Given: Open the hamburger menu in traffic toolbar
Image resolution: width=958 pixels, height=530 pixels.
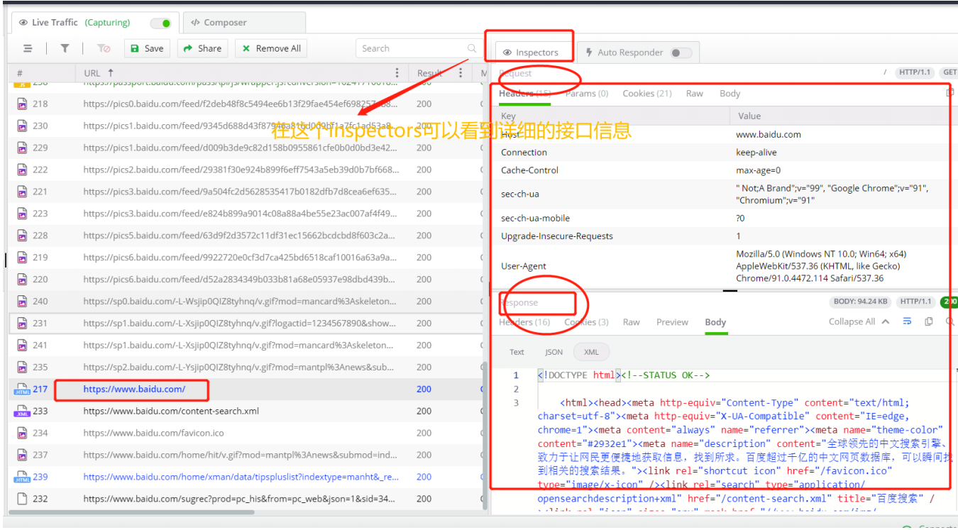Looking at the screenshot, I should coord(28,48).
